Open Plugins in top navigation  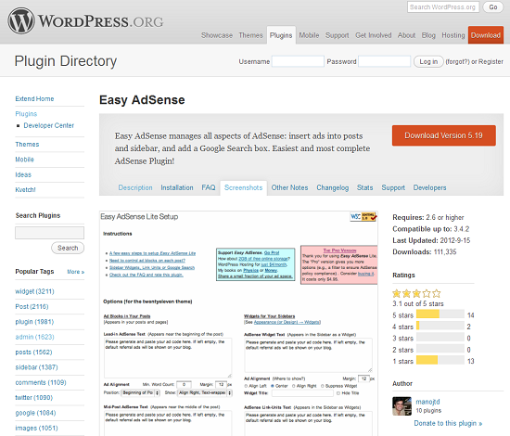click(x=281, y=35)
